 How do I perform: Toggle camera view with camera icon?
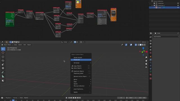146,64
